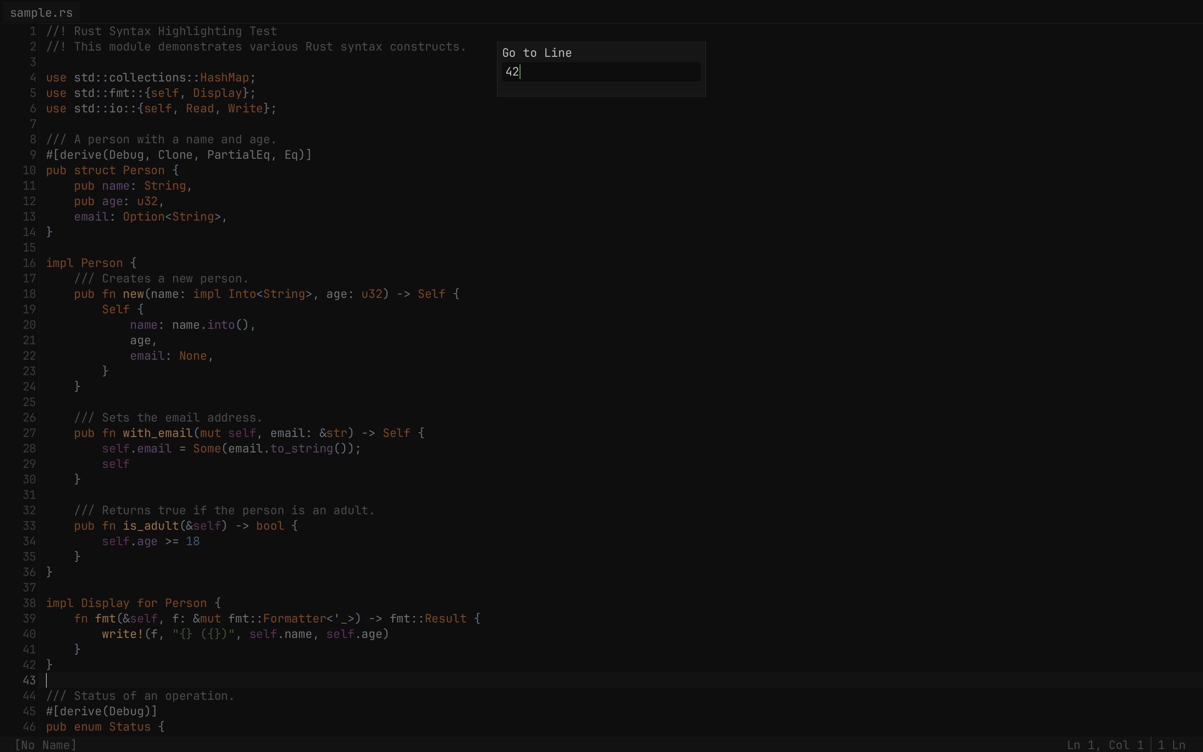The image size is (1203, 752).
Task: Click the HashMap import on line 4
Action: click(224, 78)
